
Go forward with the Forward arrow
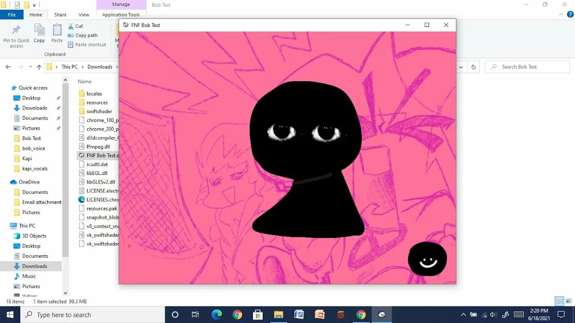pos(20,67)
